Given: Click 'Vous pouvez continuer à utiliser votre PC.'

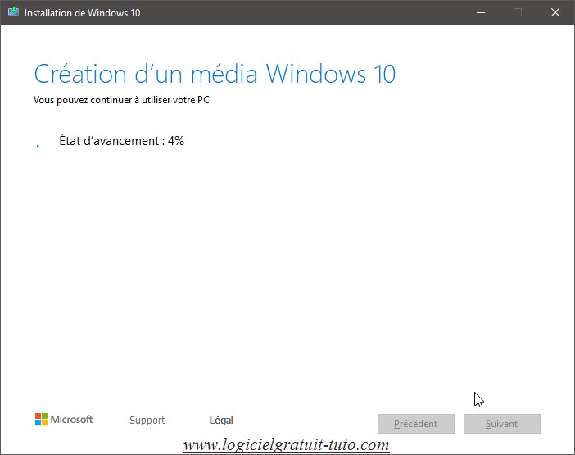Looking at the screenshot, I should (x=123, y=100).
